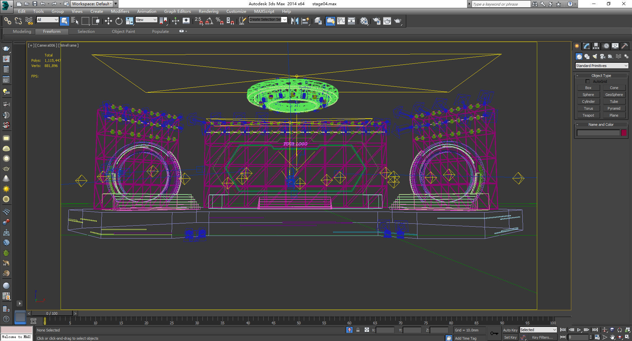Click the Align tool icon
This screenshot has width=632, height=341.
point(305,21)
